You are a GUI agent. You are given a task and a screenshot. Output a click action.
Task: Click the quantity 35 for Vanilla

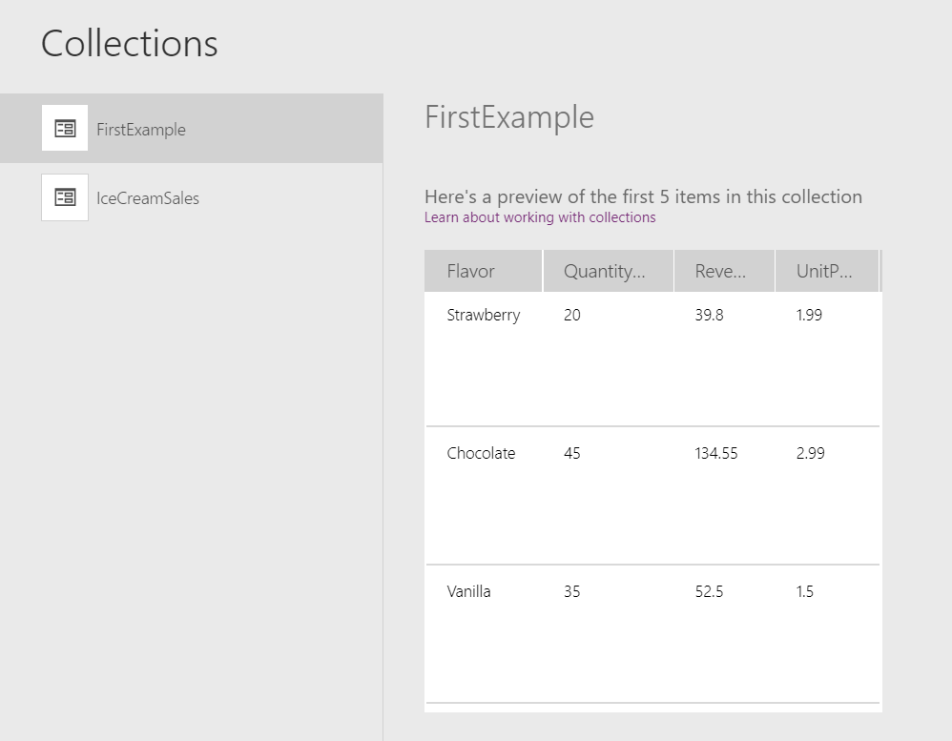(x=571, y=591)
